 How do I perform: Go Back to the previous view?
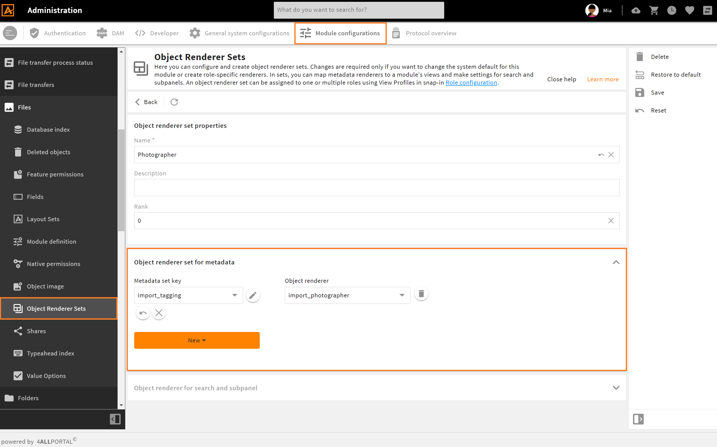click(146, 102)
